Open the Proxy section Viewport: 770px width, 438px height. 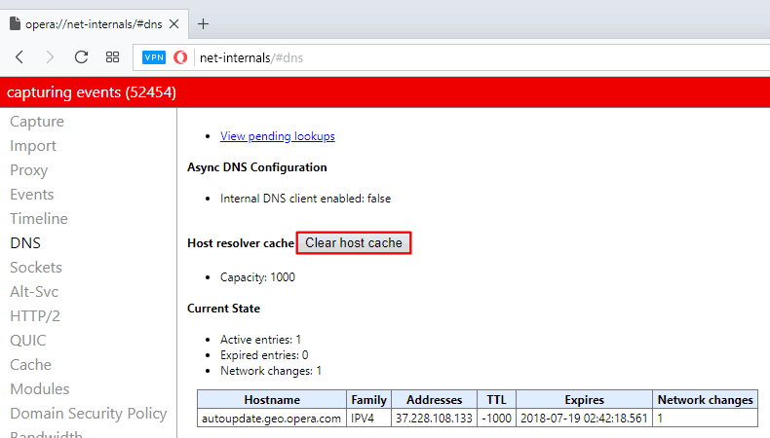(29, 170)
